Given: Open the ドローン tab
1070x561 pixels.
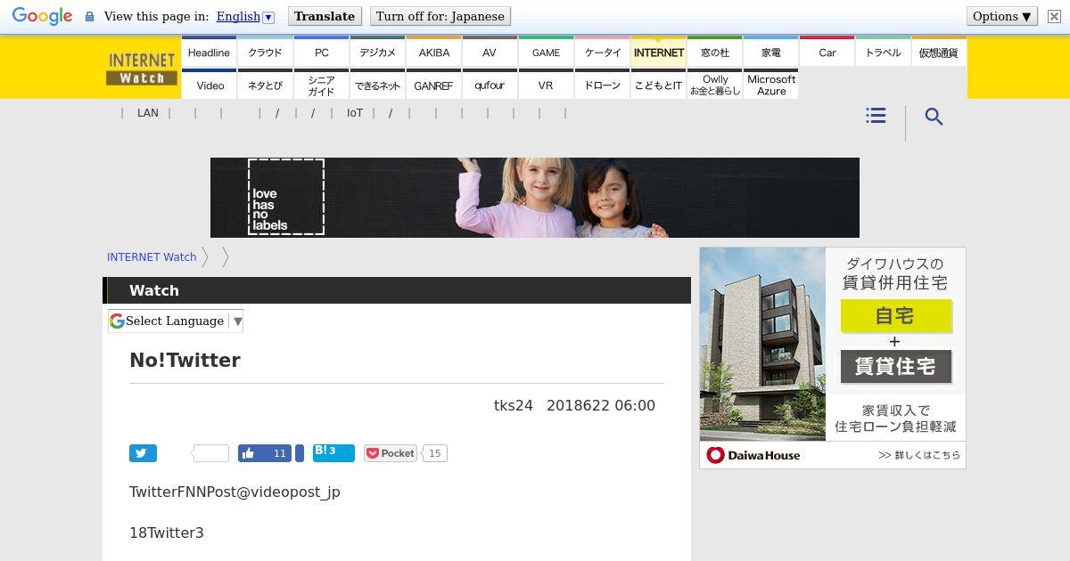Looking at the screenshot, I should 602,85.
